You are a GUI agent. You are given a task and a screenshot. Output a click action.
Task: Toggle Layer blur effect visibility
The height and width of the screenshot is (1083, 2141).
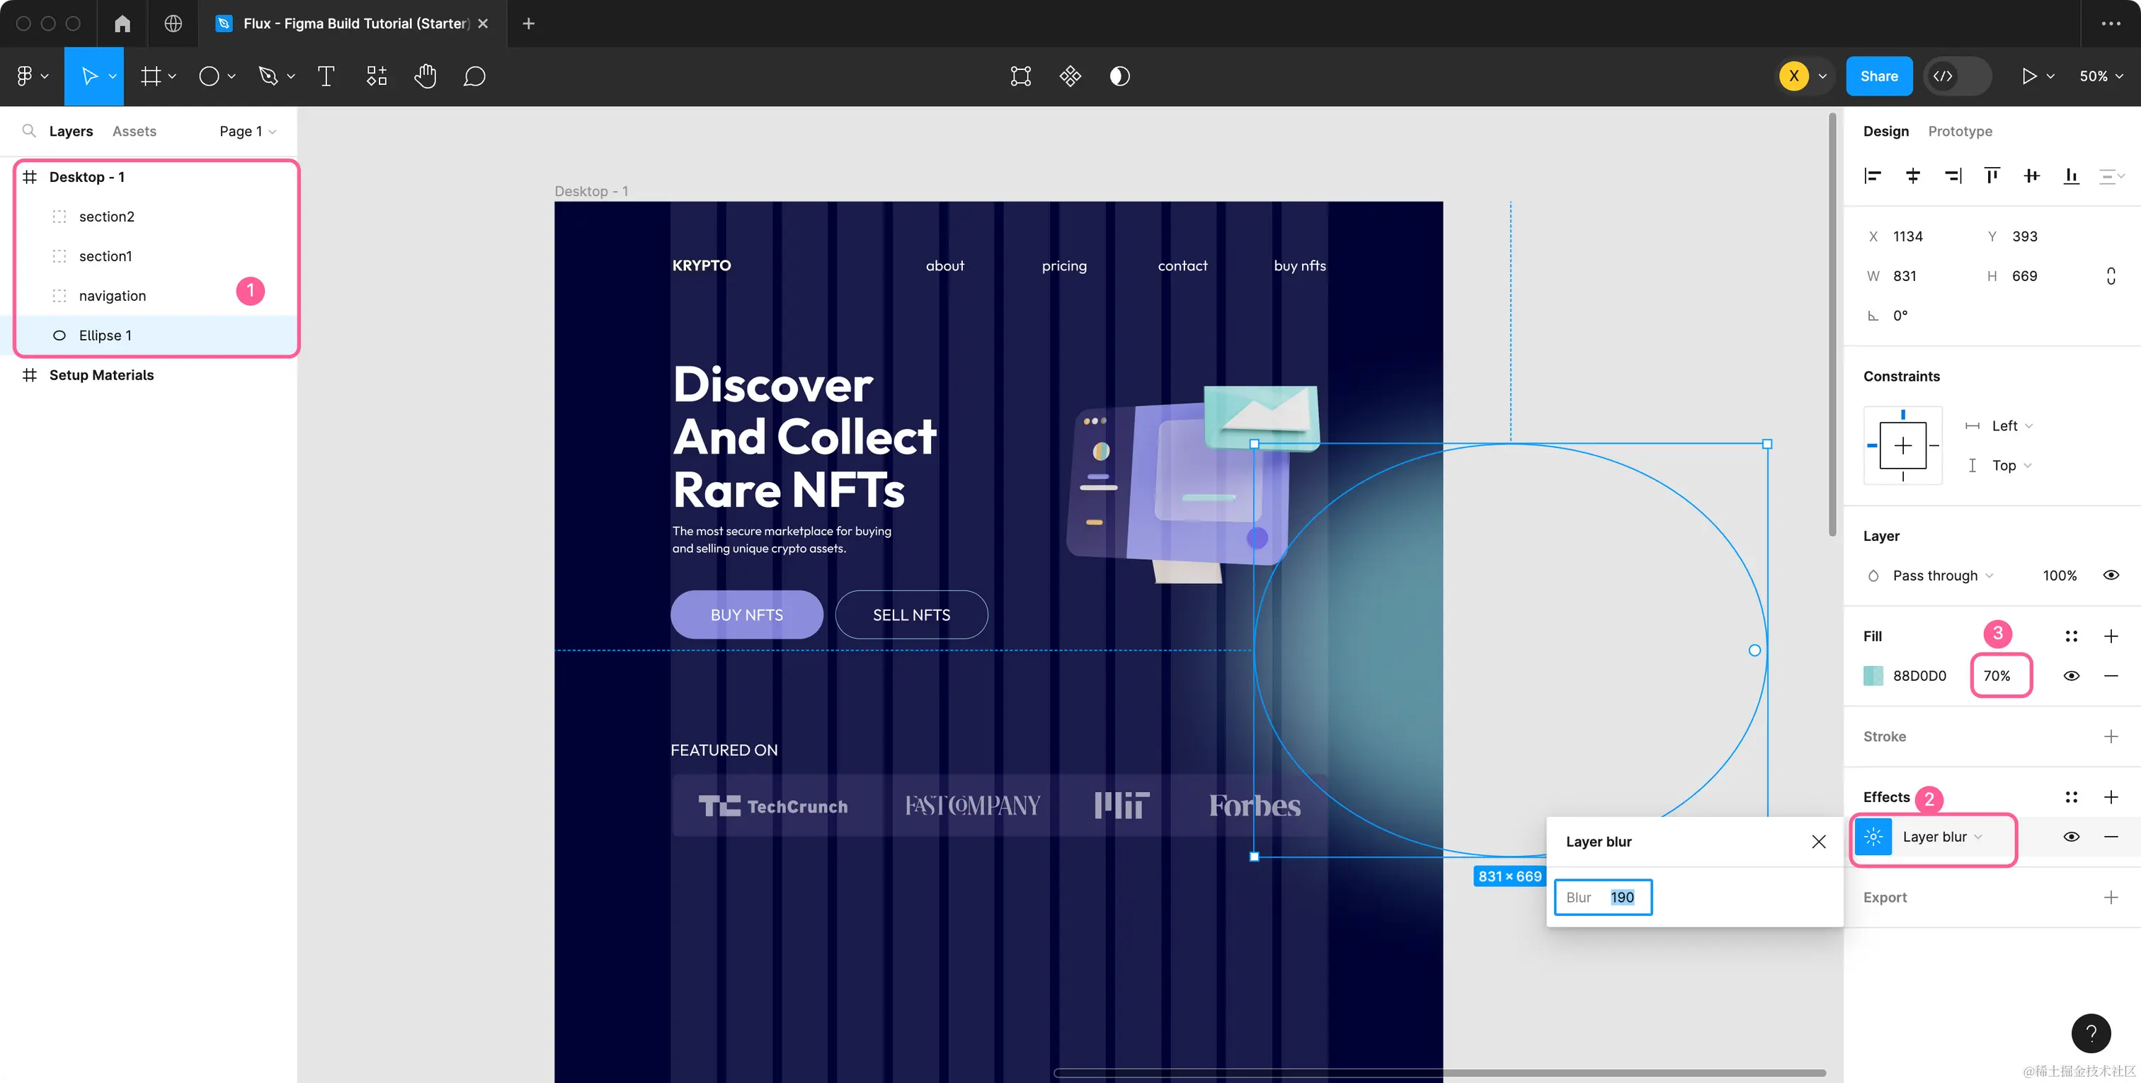pos(2071,837)
